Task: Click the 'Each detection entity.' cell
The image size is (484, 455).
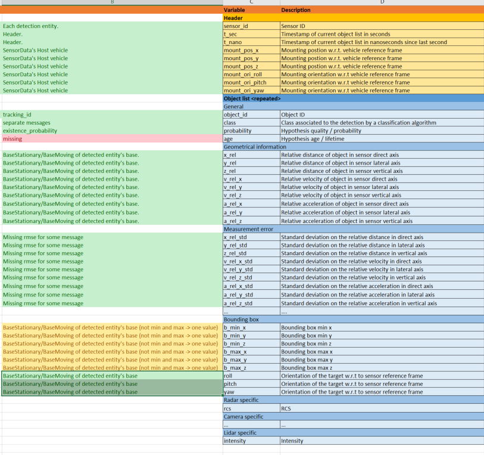Action: (x=112, y=26)
